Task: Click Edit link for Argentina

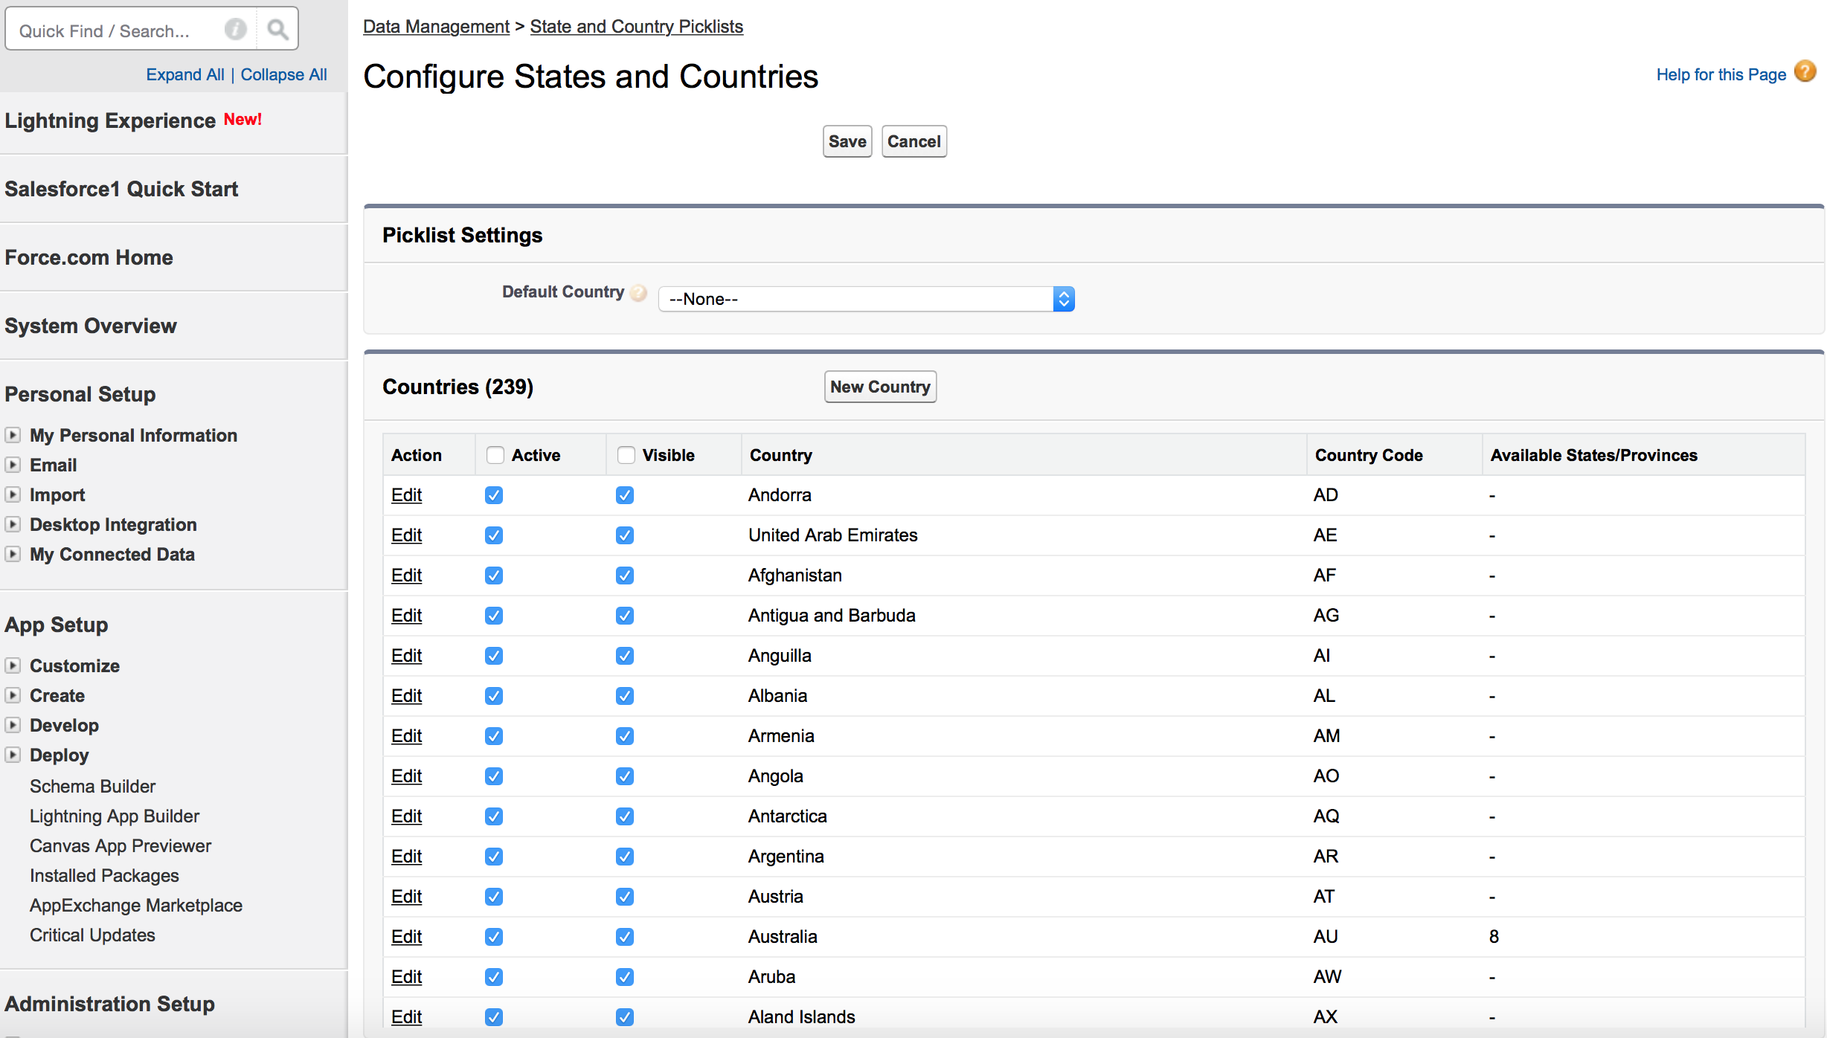Action: pos(406,857)
